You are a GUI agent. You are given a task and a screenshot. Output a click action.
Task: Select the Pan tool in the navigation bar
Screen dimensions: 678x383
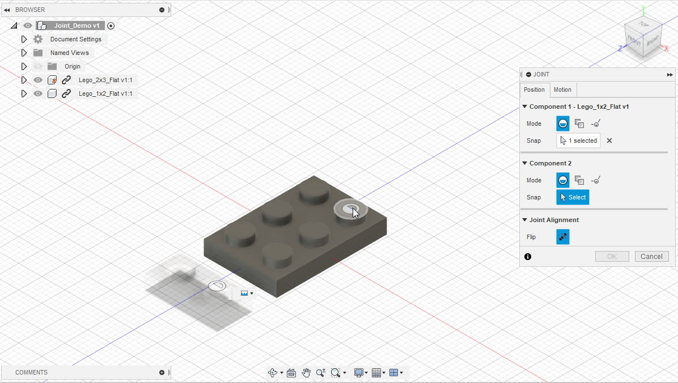coord(306,372)
